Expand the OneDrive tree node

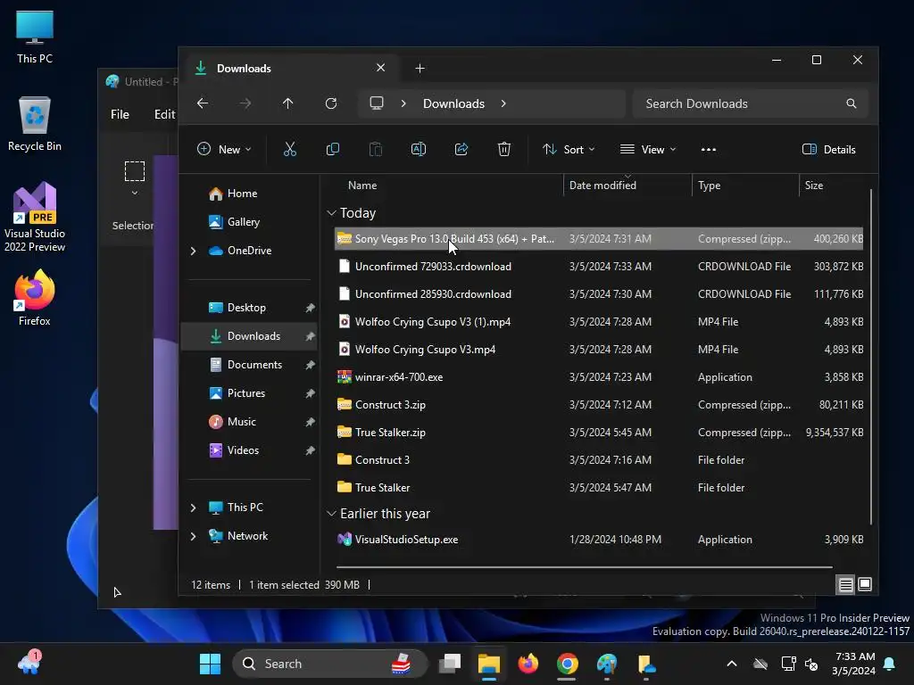click(193, 251)
